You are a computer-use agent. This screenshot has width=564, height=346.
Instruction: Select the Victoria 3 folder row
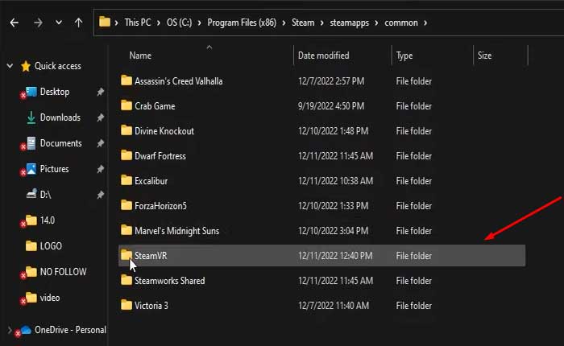click(150, 305)
